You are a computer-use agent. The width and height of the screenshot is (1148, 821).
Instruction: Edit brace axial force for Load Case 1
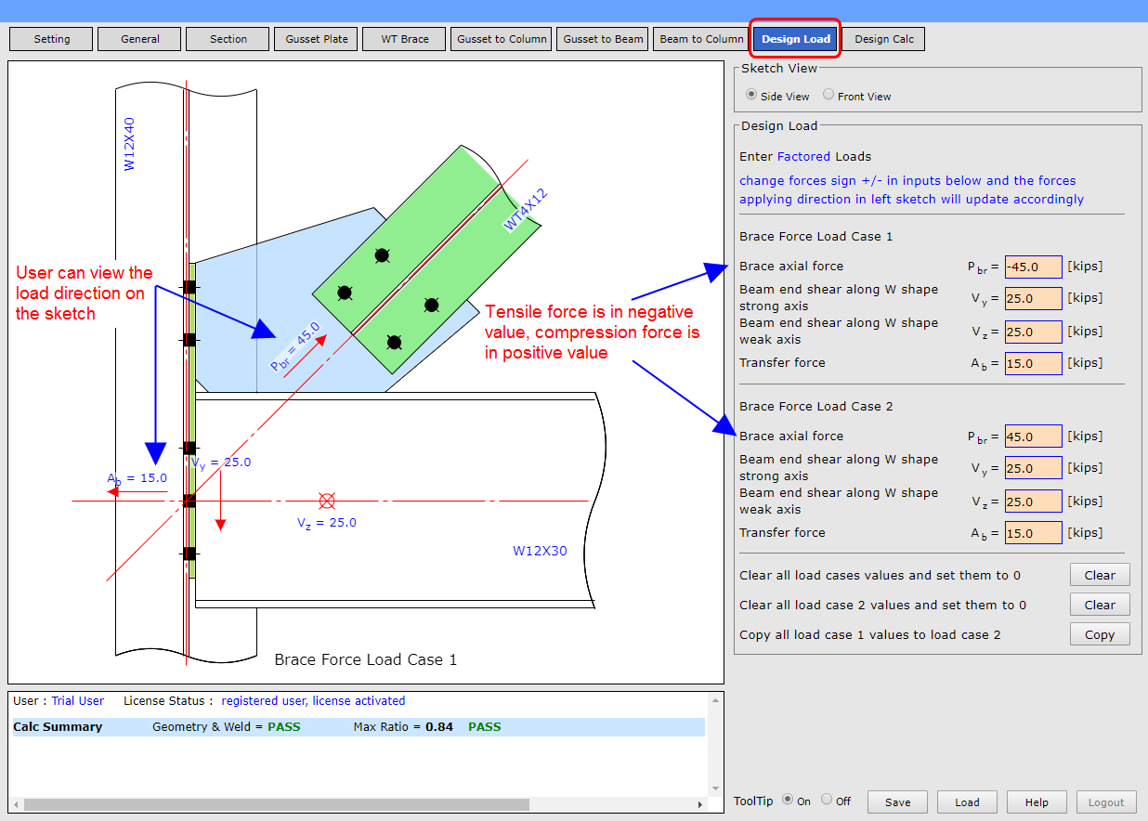(1033, 267)
